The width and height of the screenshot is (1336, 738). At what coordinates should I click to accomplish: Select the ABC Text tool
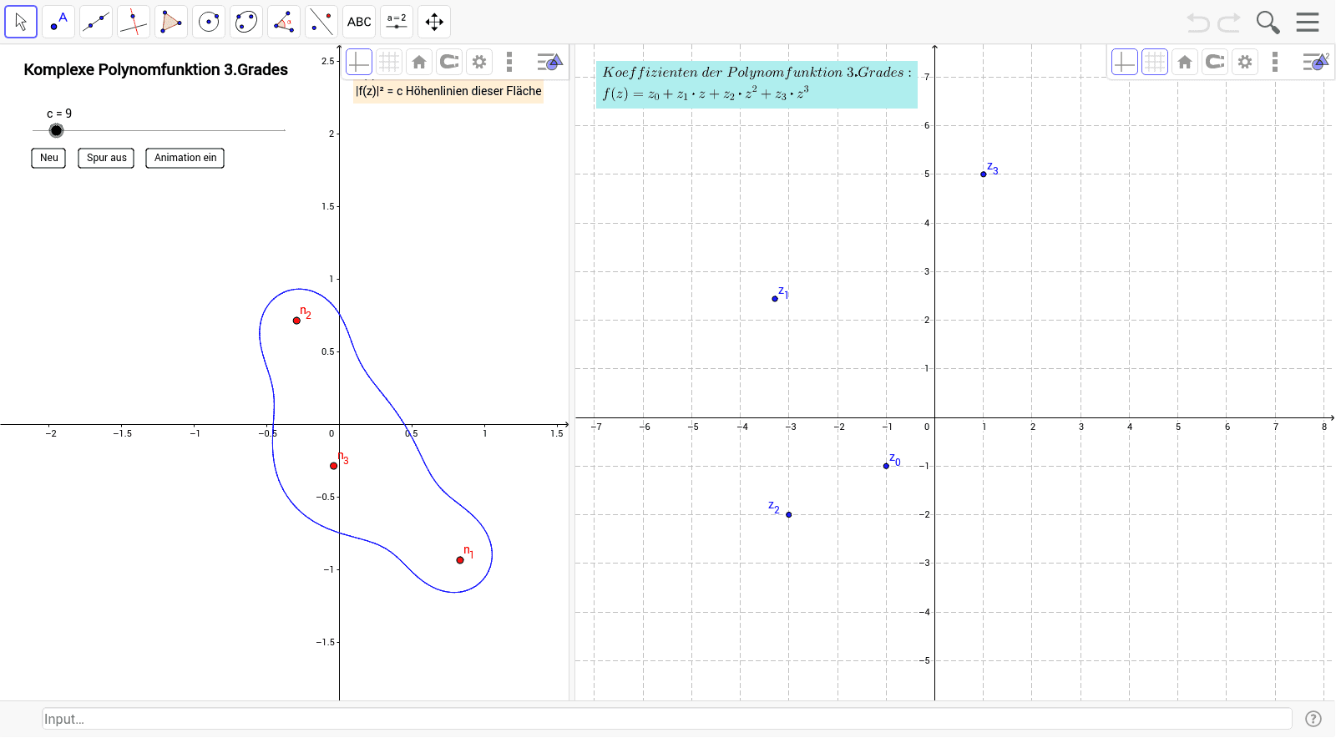point(359,22)
